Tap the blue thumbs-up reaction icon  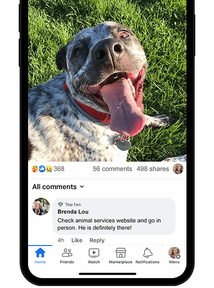pyautogui.click(x=42, y=169)
